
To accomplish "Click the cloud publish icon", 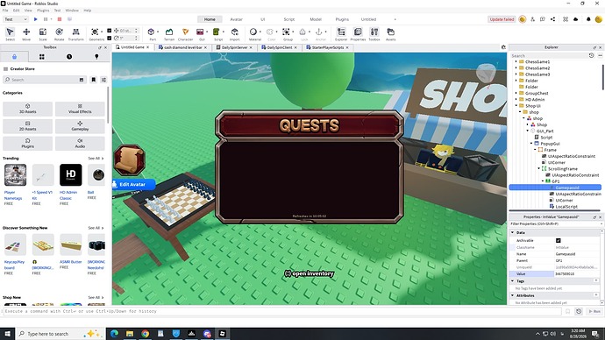I will (x=576, y=19).
